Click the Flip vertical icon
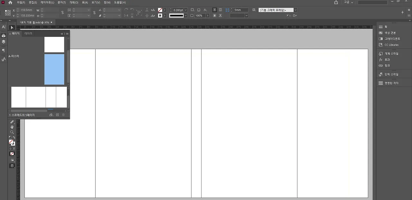 pyautogui.click(x=132, y=15)
